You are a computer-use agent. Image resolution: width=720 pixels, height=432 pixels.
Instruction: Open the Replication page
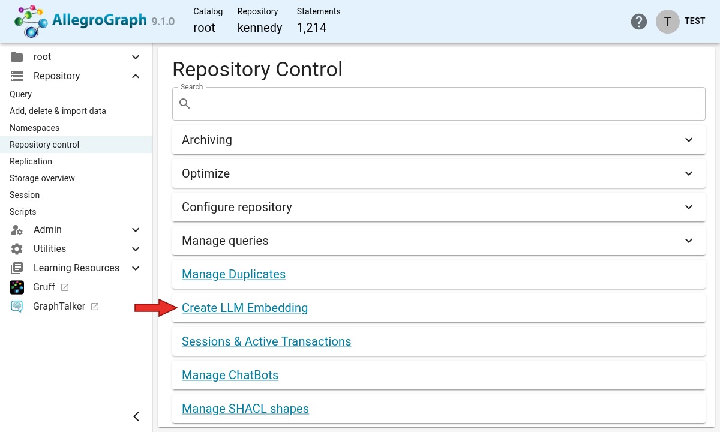(x=31, y=161)
